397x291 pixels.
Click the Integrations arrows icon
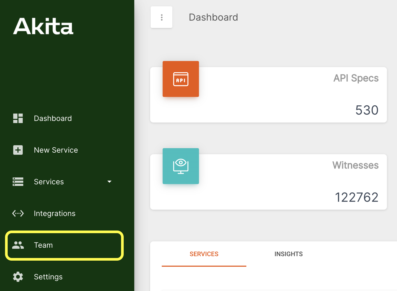coord(18,213)
